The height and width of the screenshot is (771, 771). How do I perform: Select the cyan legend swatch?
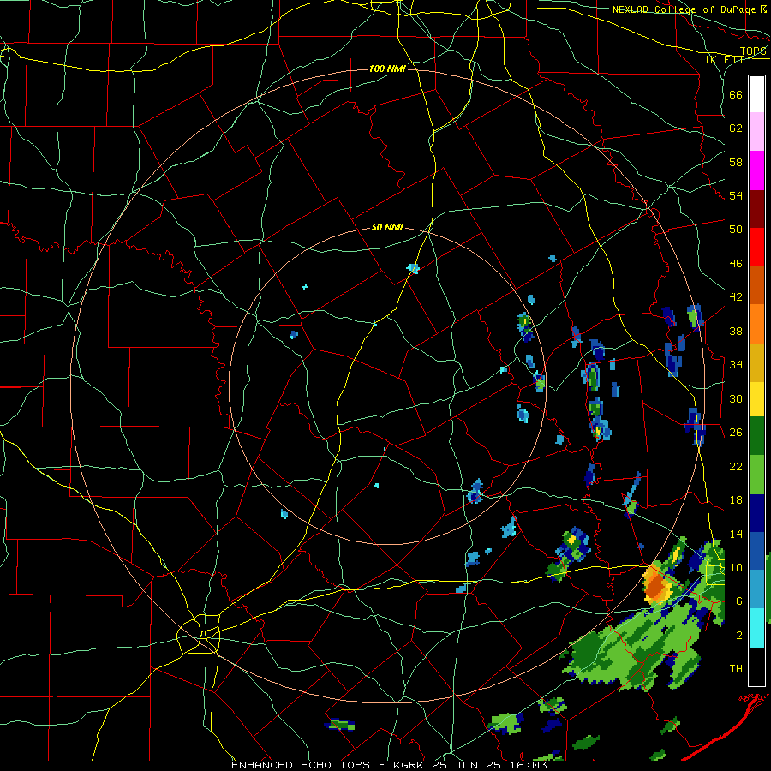coord(756,628)
